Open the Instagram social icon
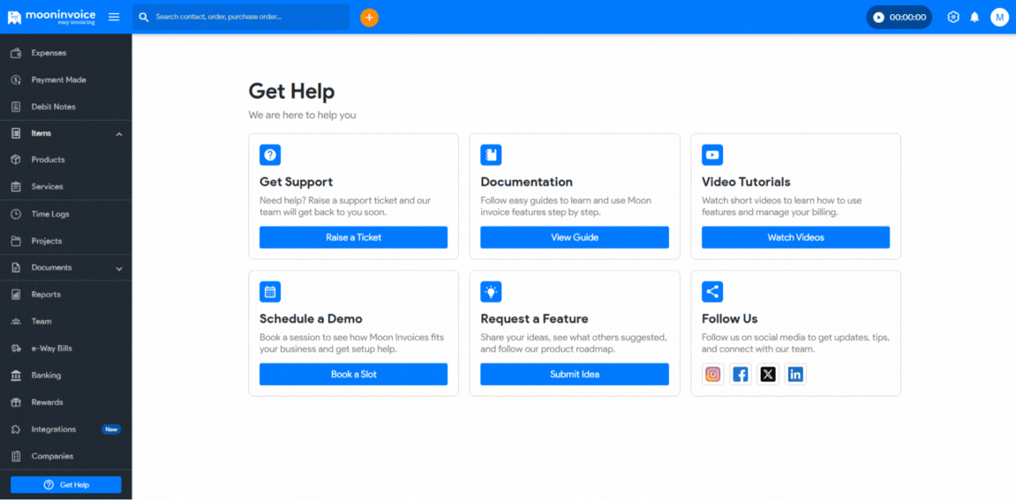 (x=713, y=374)
